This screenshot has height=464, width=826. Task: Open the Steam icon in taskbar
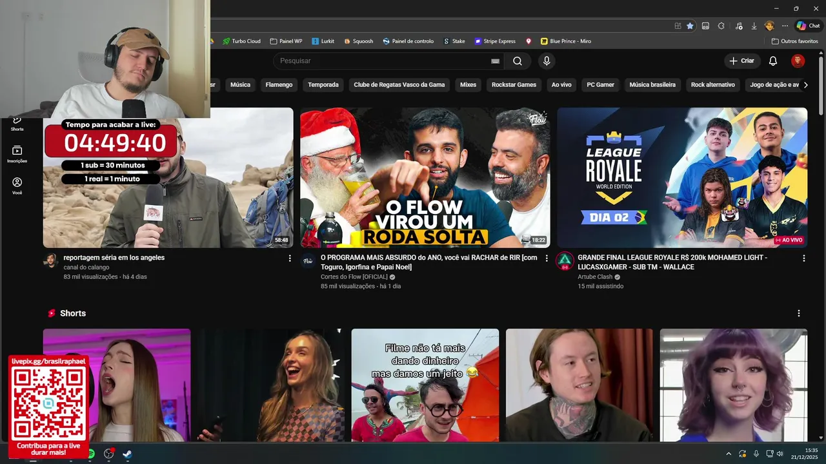pos(128,454)
